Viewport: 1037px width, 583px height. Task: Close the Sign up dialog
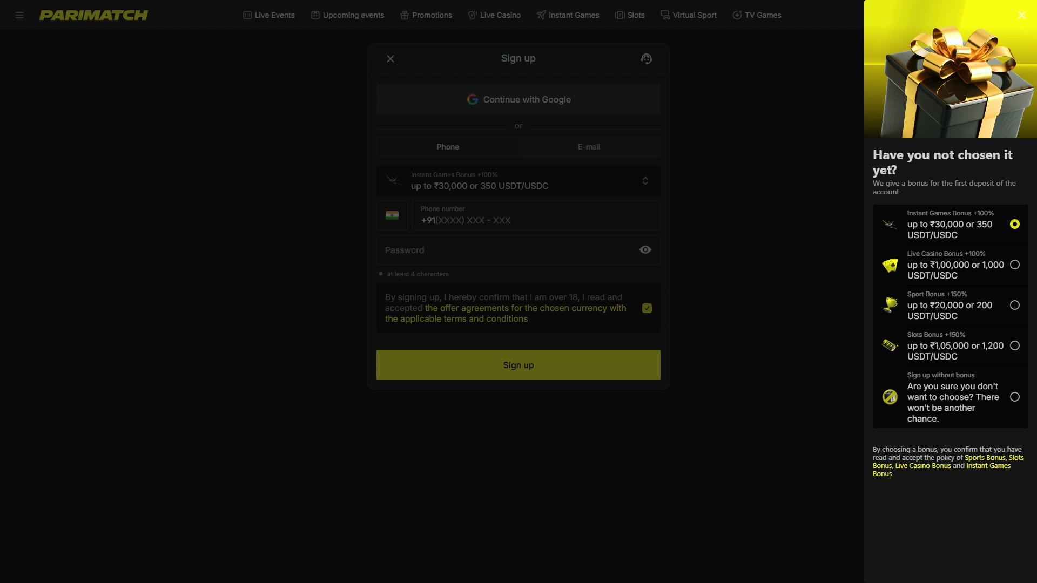pyautogui.click(x=390, y=59)
